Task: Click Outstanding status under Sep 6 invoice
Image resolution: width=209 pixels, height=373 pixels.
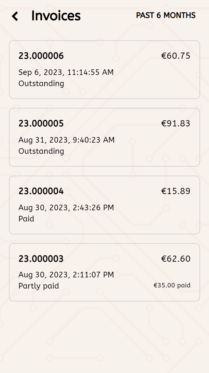Action: pyautogui.click(x=41, y=84)
